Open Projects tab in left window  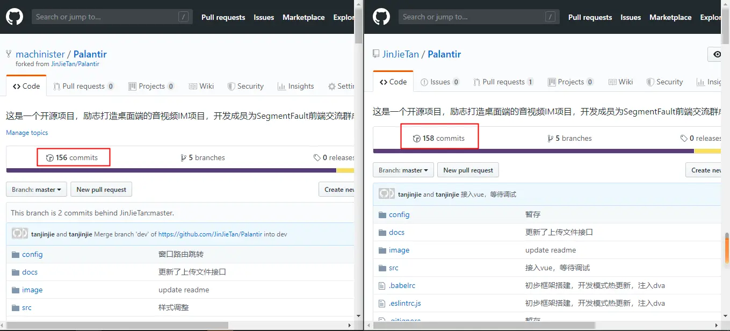click(151, 86)
